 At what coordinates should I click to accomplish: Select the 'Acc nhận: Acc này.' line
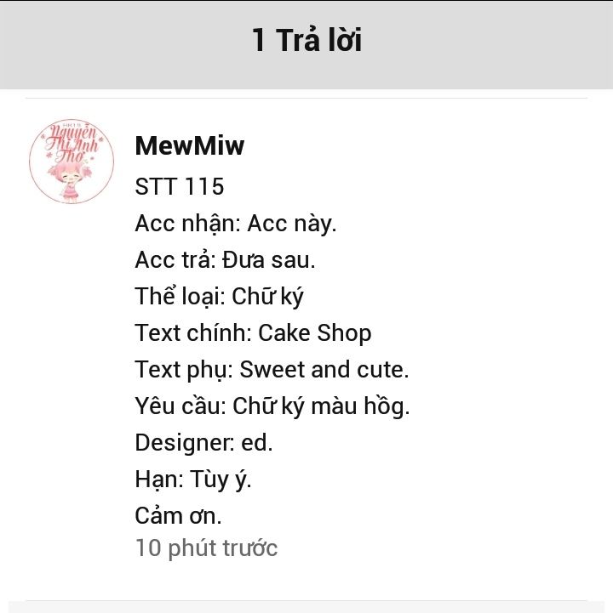pos(236,224)
